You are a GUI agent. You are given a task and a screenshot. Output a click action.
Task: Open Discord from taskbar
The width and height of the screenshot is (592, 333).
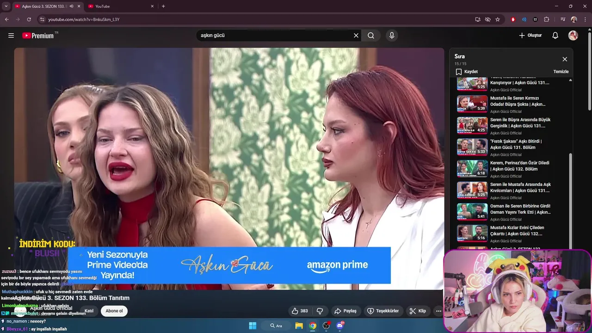[x=340, y=326]
